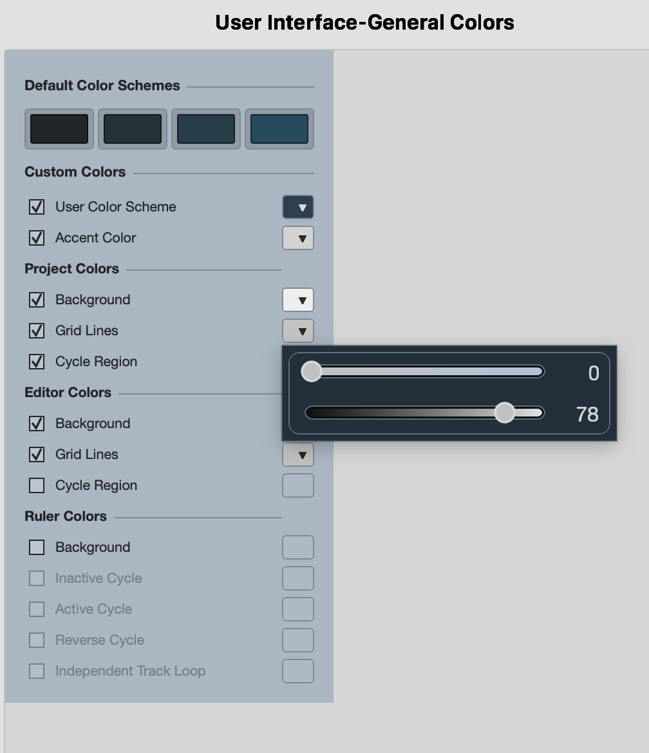Click the top slider handle at 0

tap(312, 372)
